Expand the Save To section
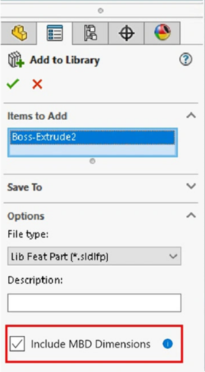Viewport: 205px width, 372px height. click(x=191, y=186)
